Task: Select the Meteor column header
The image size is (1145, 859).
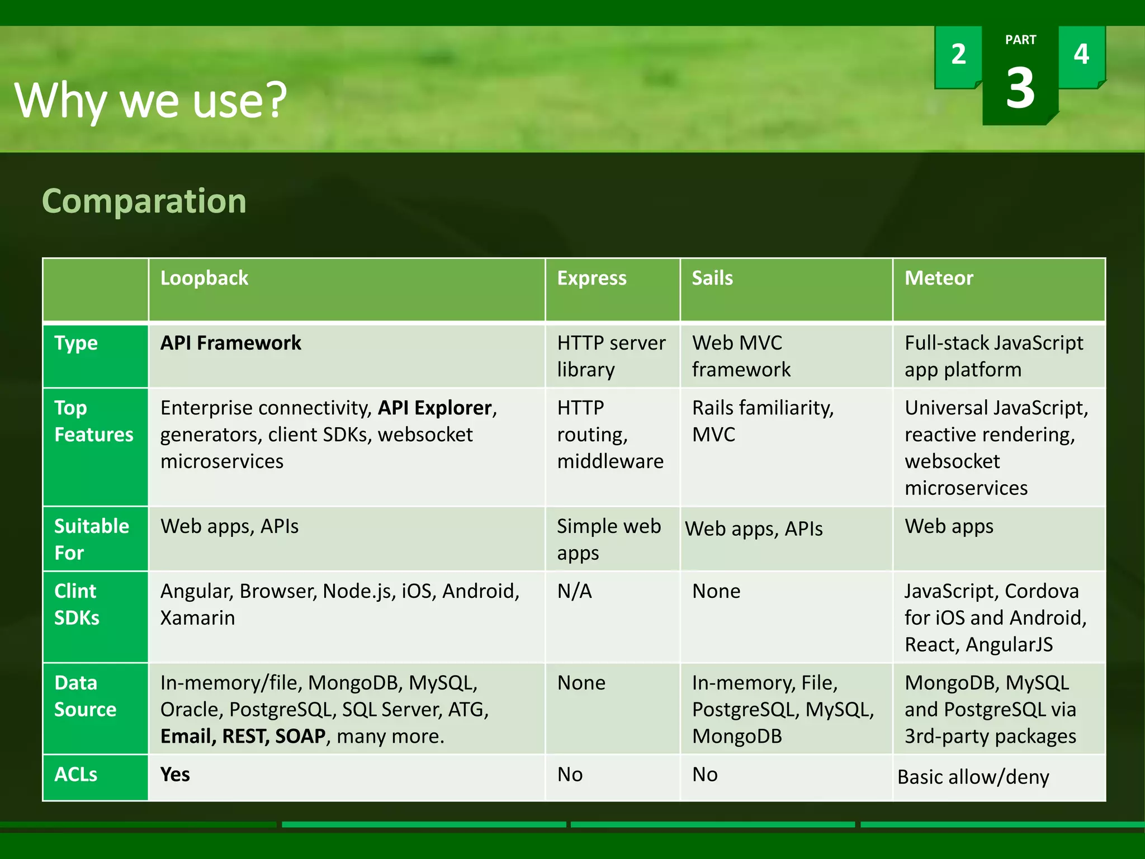Action: 999,290
